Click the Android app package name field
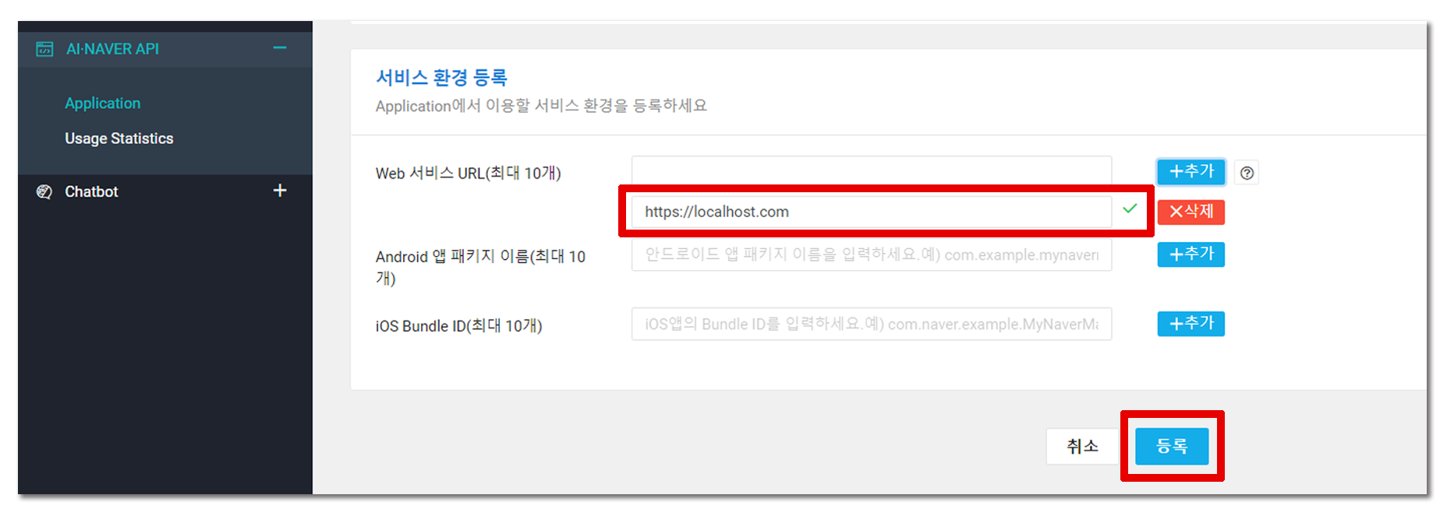 (x=872, y=254)
